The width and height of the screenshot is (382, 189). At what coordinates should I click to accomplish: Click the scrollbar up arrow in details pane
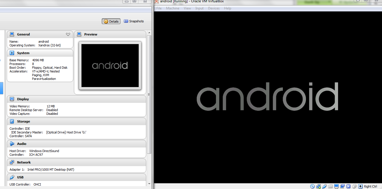coord(149,33)
